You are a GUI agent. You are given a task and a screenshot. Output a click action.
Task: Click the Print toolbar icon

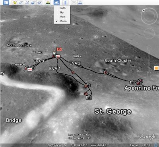pyautogui.click(x=80, y=2)
